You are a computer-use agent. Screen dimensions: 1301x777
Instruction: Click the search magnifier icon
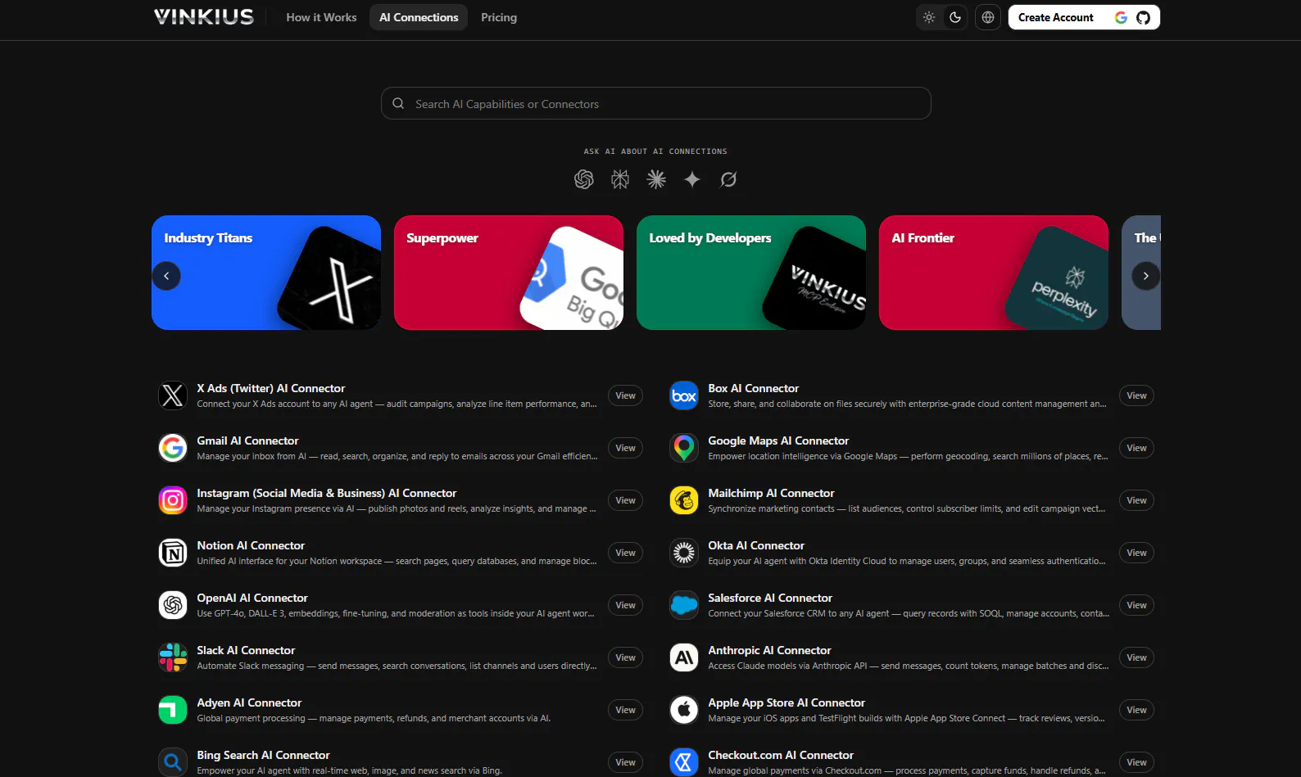(x=398, y=103)
